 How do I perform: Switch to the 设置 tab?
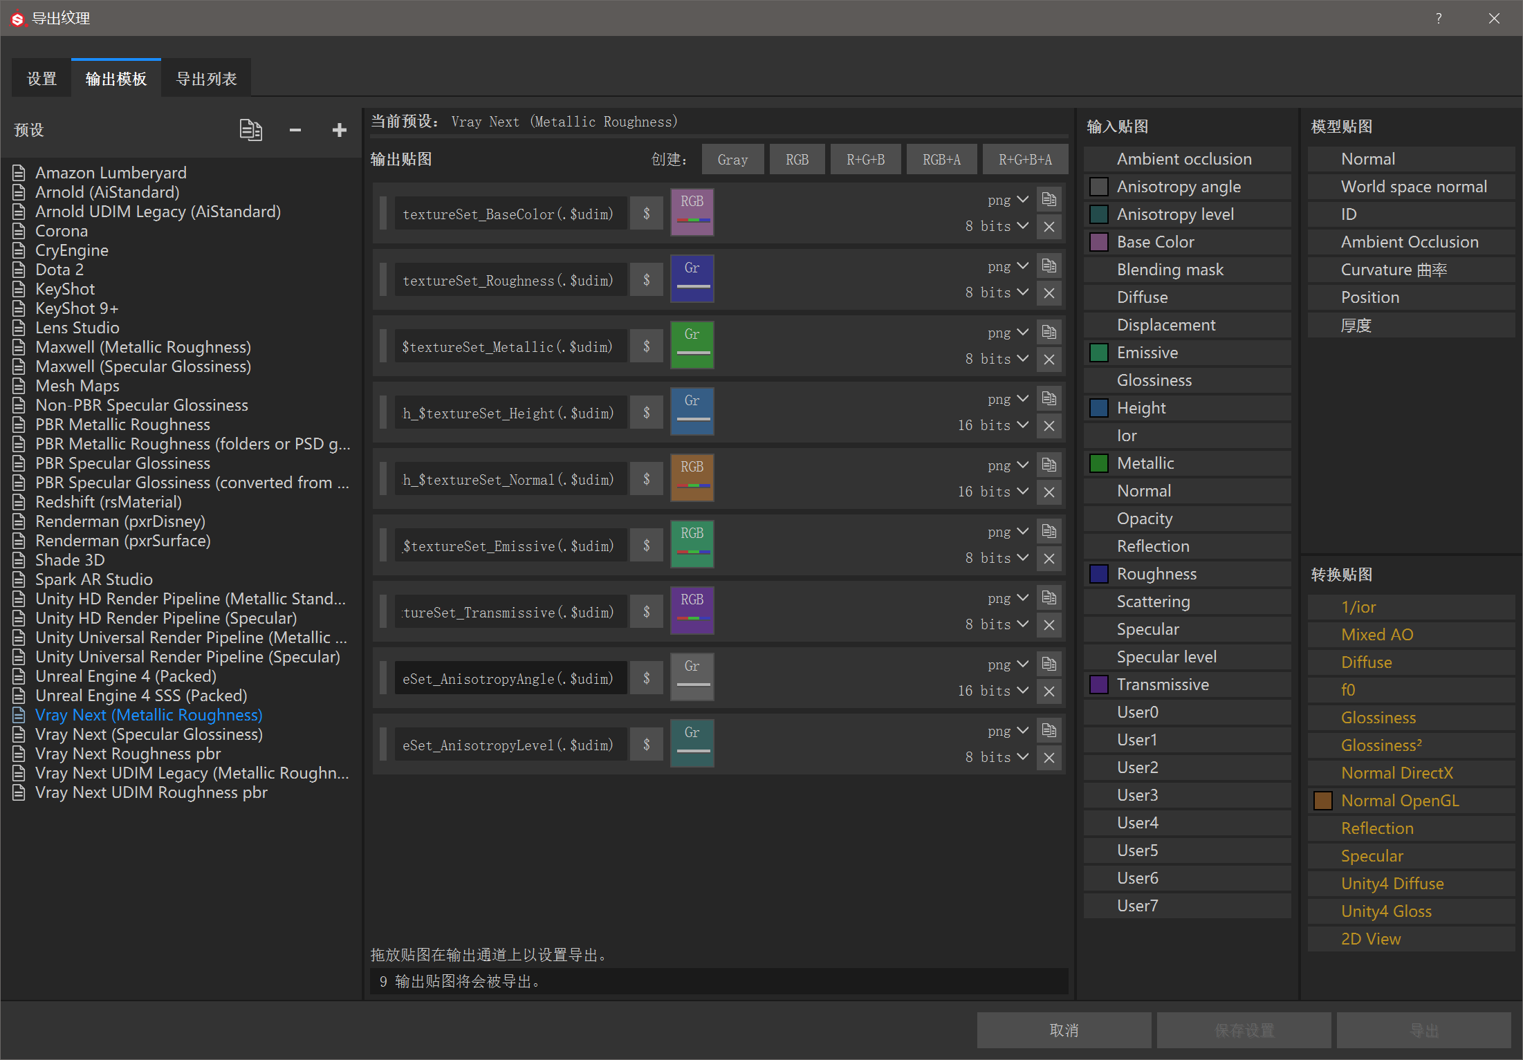(41, 79)
